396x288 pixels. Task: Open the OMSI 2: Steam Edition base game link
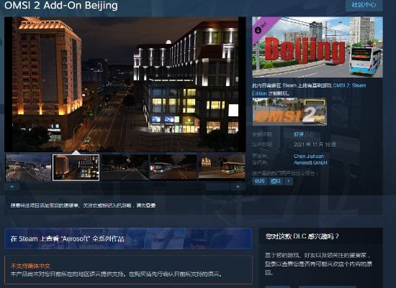click(x=349, y=85)
